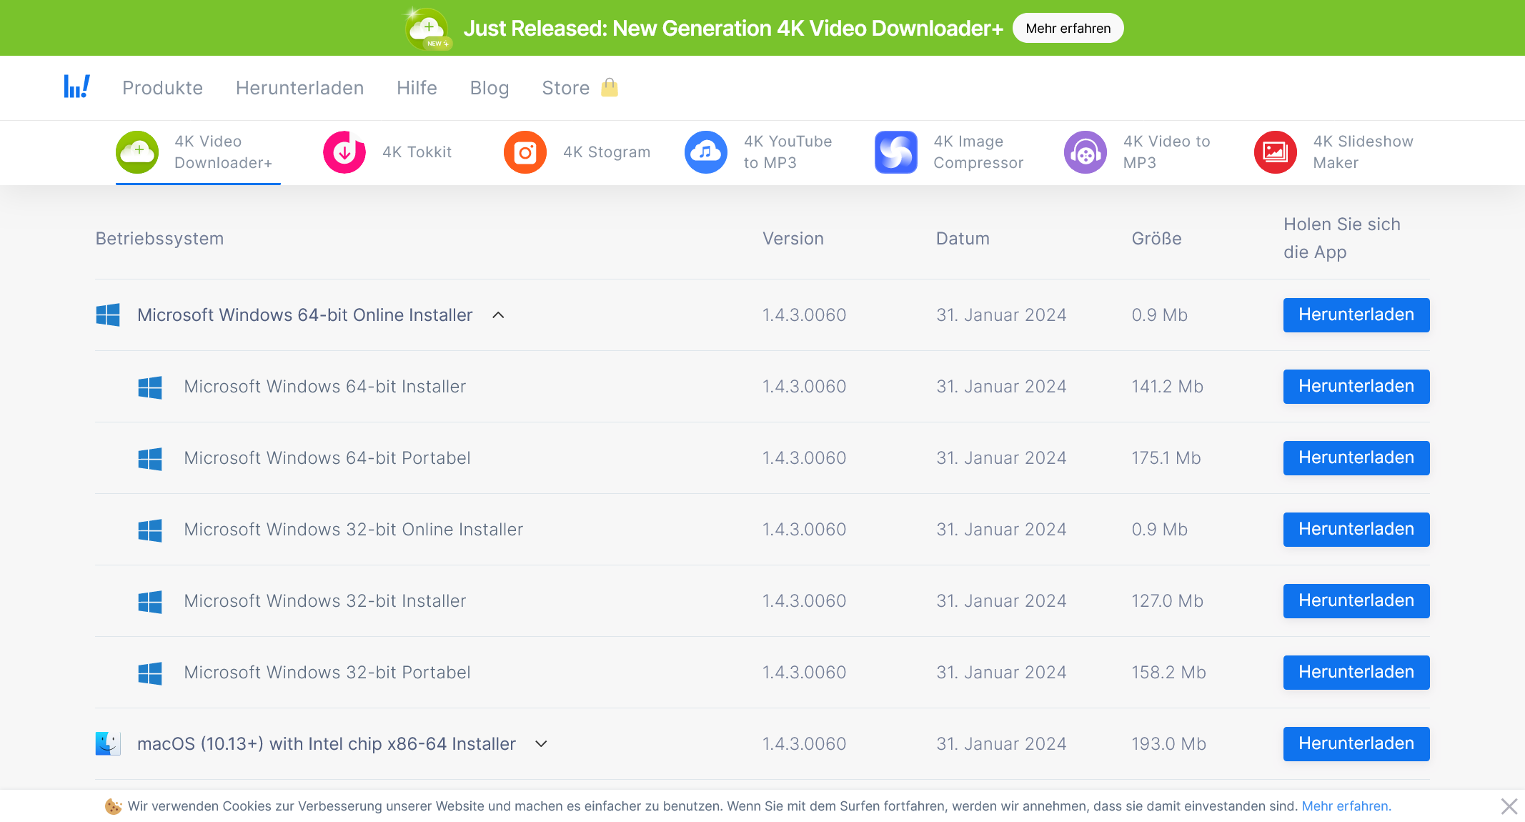
Task: Dismiss the cookie notice bar
Action: [x=1509, y=806]
